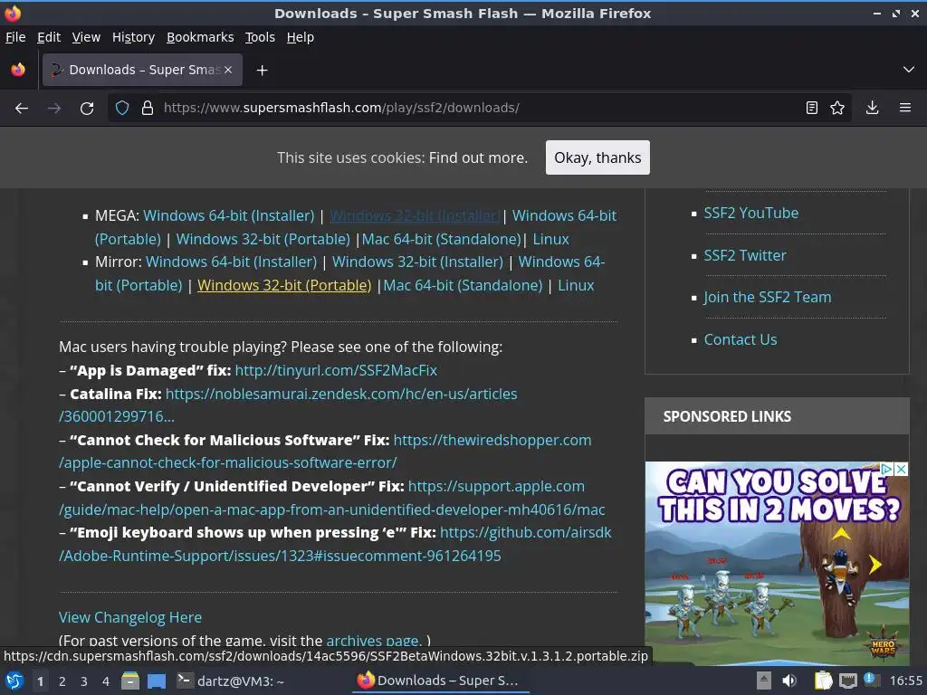The width and height of the screenshot is (927, 695).
Task: Open the desktop application menu launcher
Action: pyautogui.click(x=14, y=681)
